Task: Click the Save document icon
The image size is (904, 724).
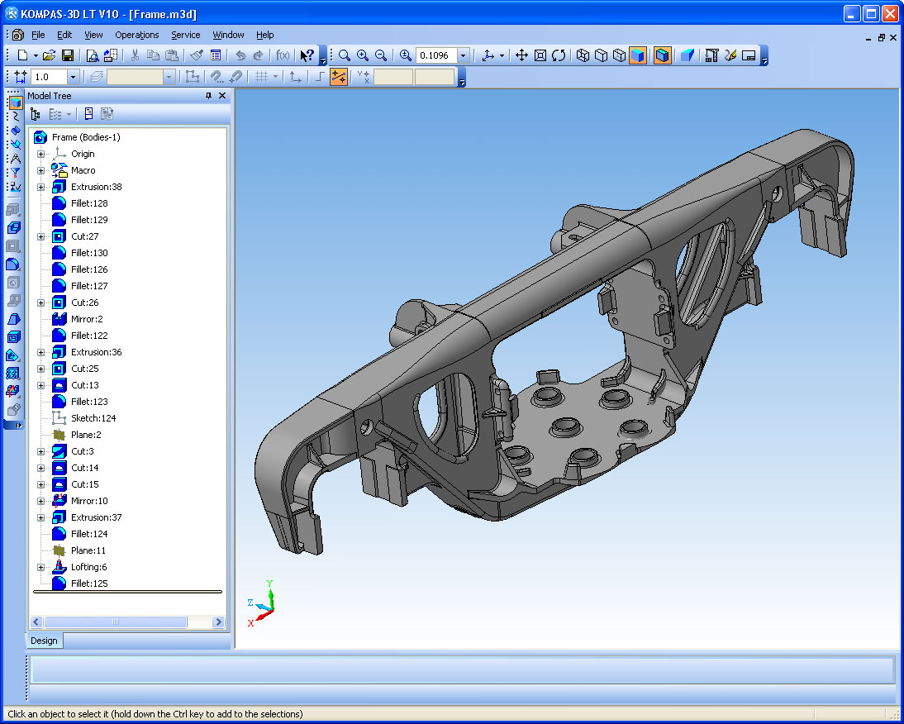Action: 68,55
